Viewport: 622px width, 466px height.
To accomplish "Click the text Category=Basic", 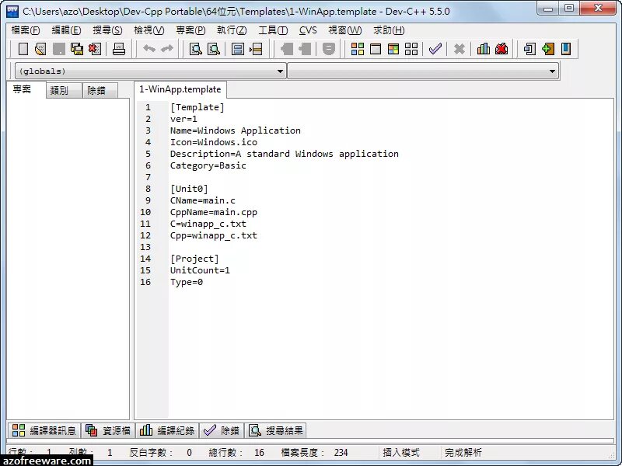I will click(x=208, y=165).
